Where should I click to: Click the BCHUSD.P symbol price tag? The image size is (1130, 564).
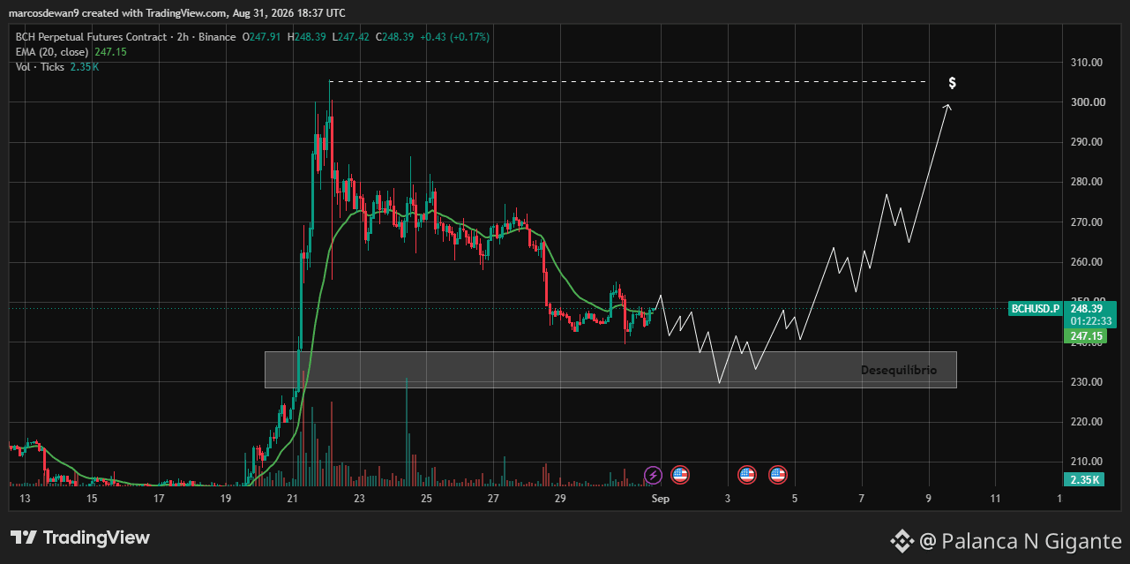tap(1035, 309)
